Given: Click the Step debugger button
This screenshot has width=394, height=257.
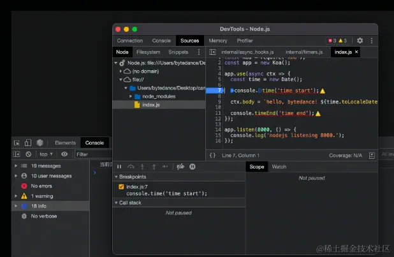Looking at the screenshot, I should 165,166.
